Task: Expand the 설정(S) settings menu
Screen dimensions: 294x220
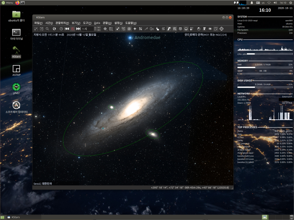Action: point(118,23)
